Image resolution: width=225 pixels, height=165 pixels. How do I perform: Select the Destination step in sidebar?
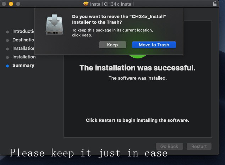(x=23, y=40)
